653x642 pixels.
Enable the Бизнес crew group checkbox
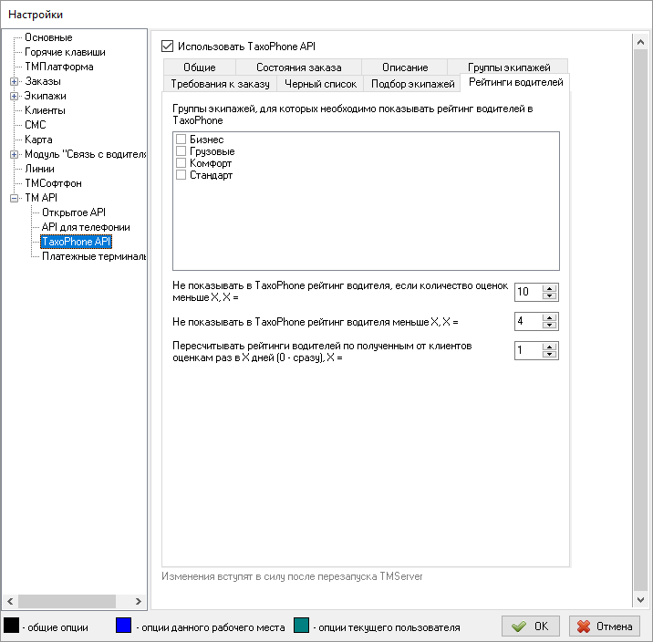pos(181,140)
